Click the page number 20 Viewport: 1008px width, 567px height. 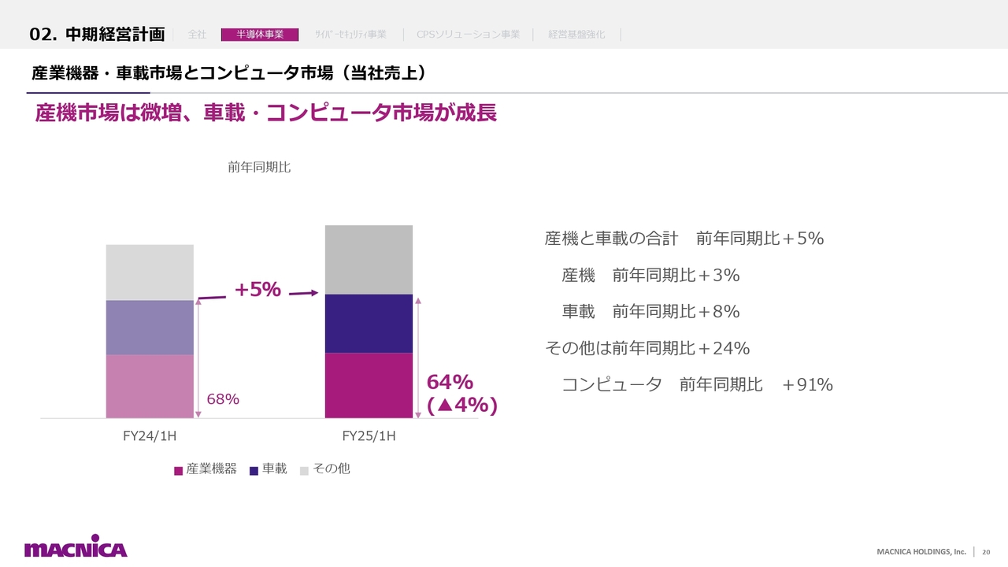986,551
